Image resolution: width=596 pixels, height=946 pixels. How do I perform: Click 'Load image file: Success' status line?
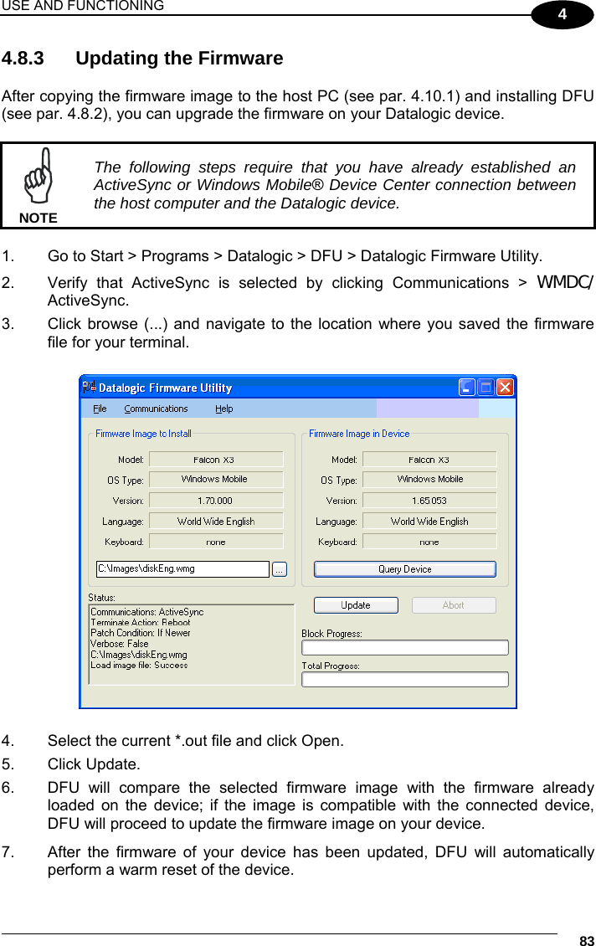pyautogui.click(x=139, y=665)
